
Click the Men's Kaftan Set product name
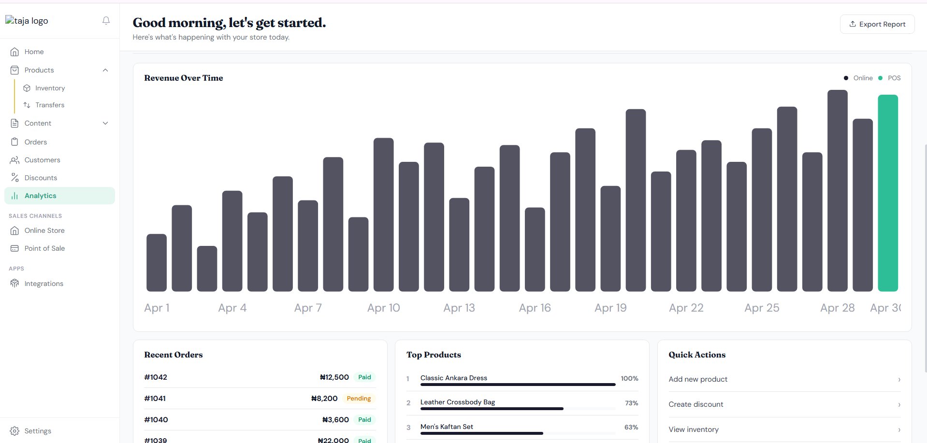click(x=447, y=427)
